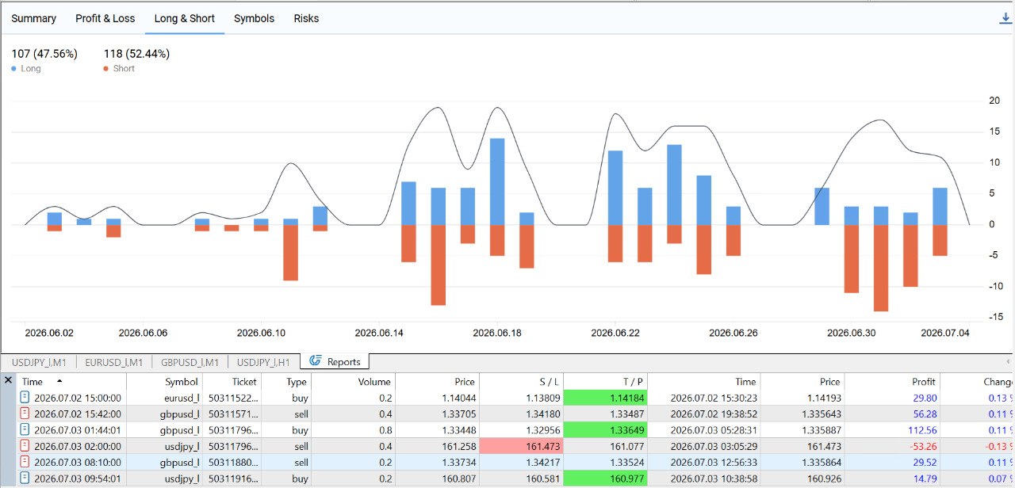The height and width of the screenshot is (488, 1015).
Task: Open the Symbols tab
Action: tap(254, 18)
